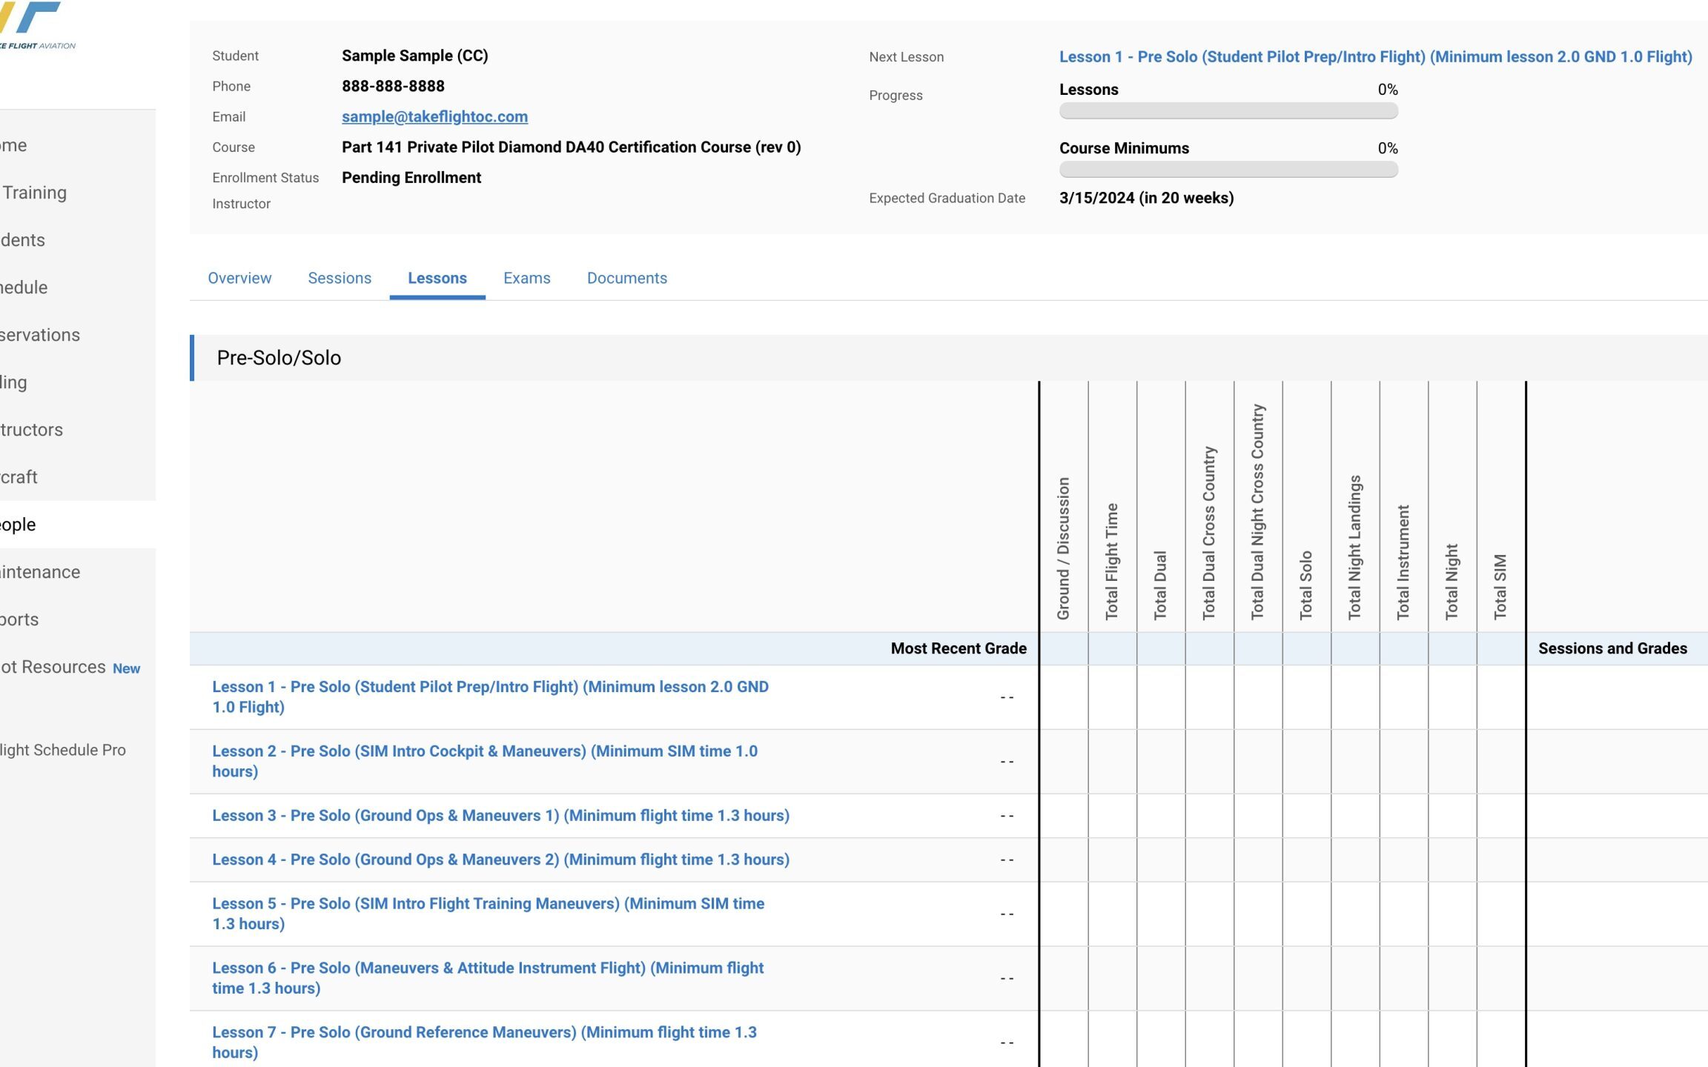Open the Next Lesson link for Lesson 1
Image resolution: width=1708 pixels, height=1067 pixels.
[1375, 56]
